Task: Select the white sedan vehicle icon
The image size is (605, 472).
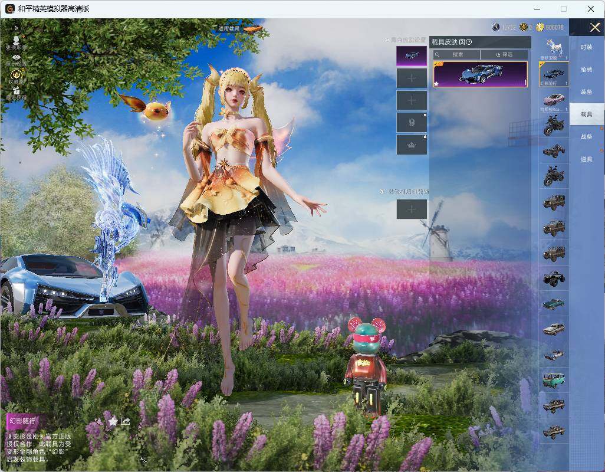Action: click(554, 329)
